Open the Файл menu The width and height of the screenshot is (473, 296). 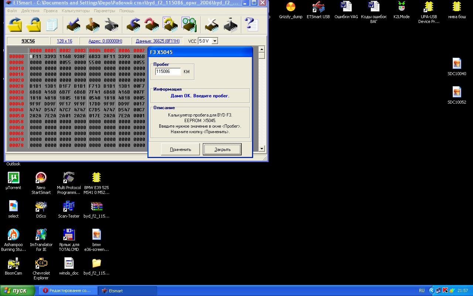pos(12,11)
